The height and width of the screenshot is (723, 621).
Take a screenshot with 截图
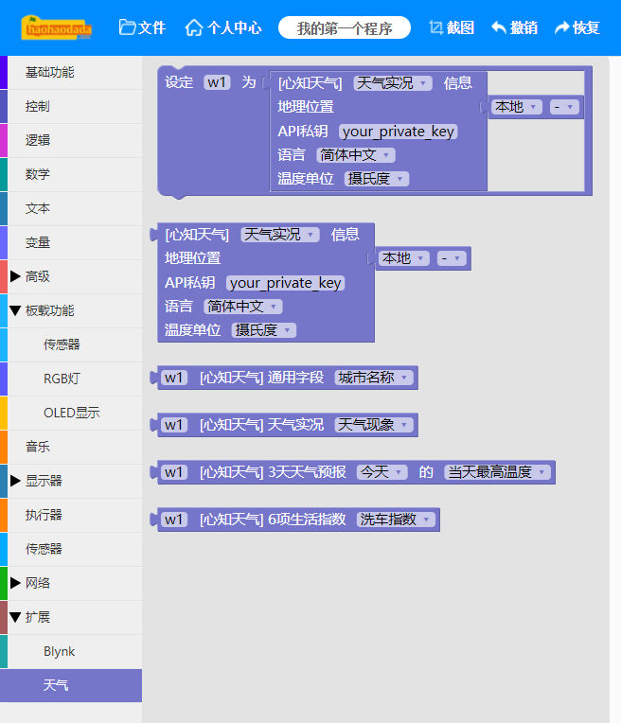452,27
